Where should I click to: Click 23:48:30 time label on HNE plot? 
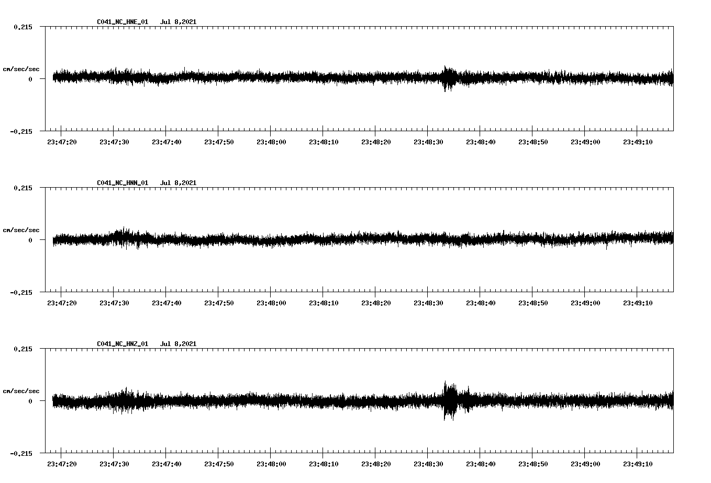point(428,142)
